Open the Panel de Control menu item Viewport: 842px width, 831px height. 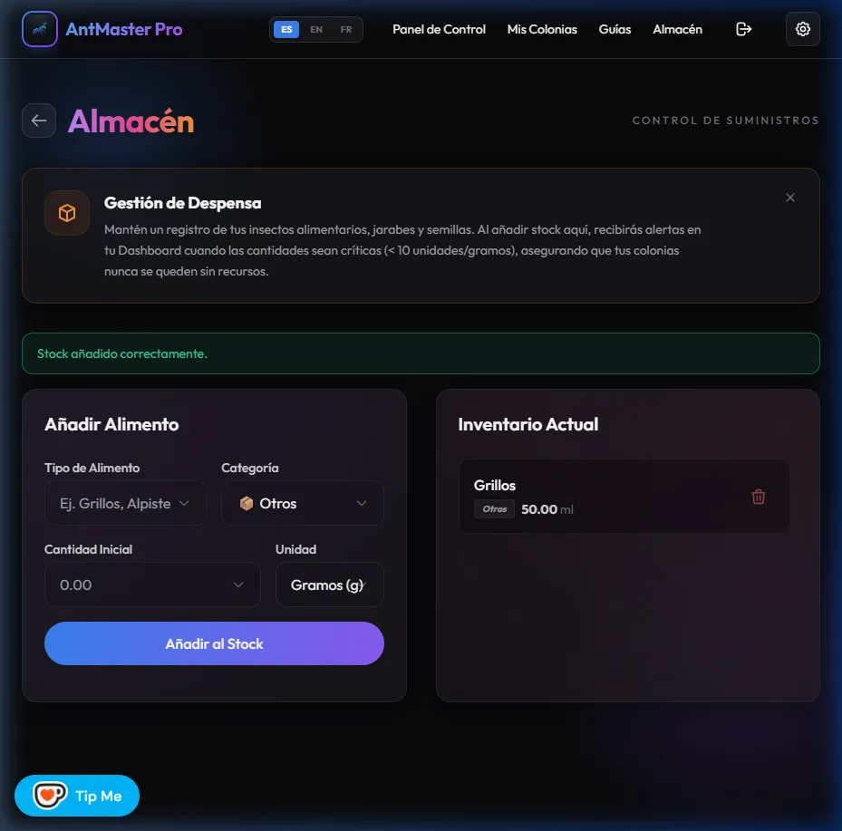pos(439,30)
